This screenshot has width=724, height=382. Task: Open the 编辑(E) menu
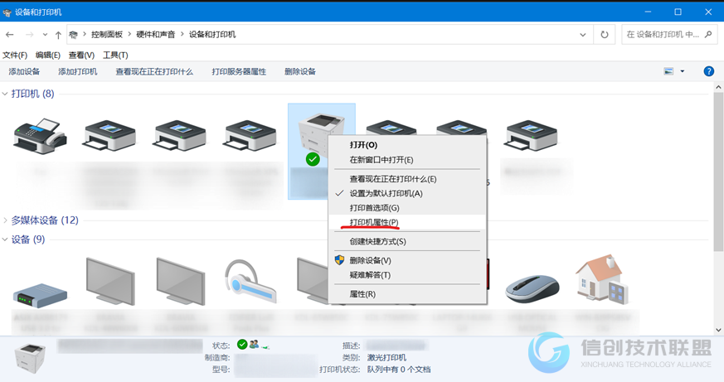click(x=48, y=56)
